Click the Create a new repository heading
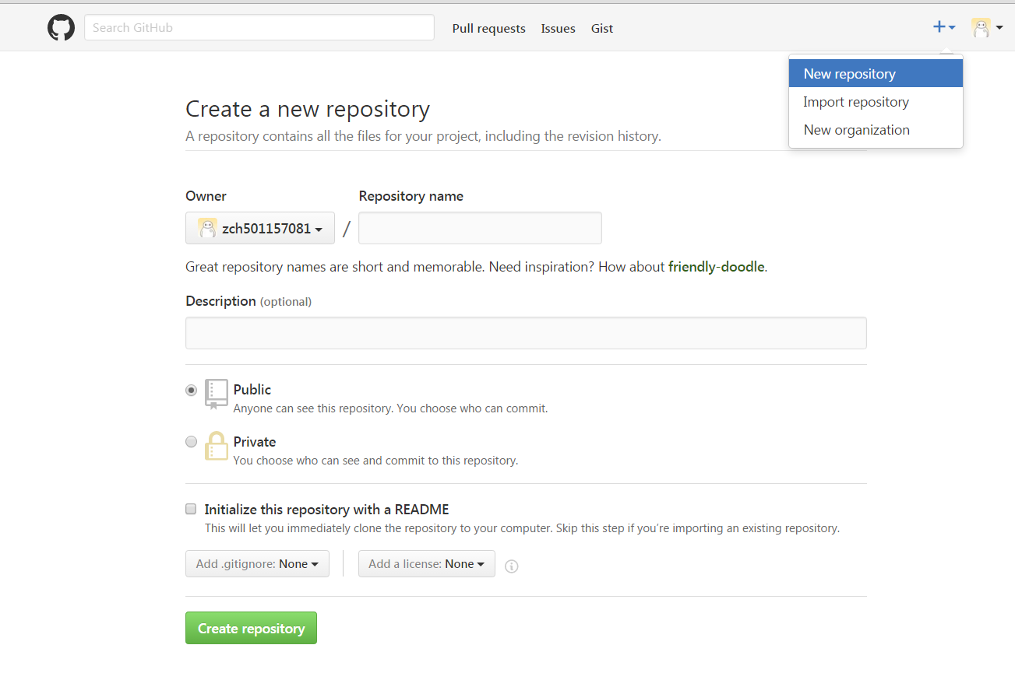 [x=308, y=109]
